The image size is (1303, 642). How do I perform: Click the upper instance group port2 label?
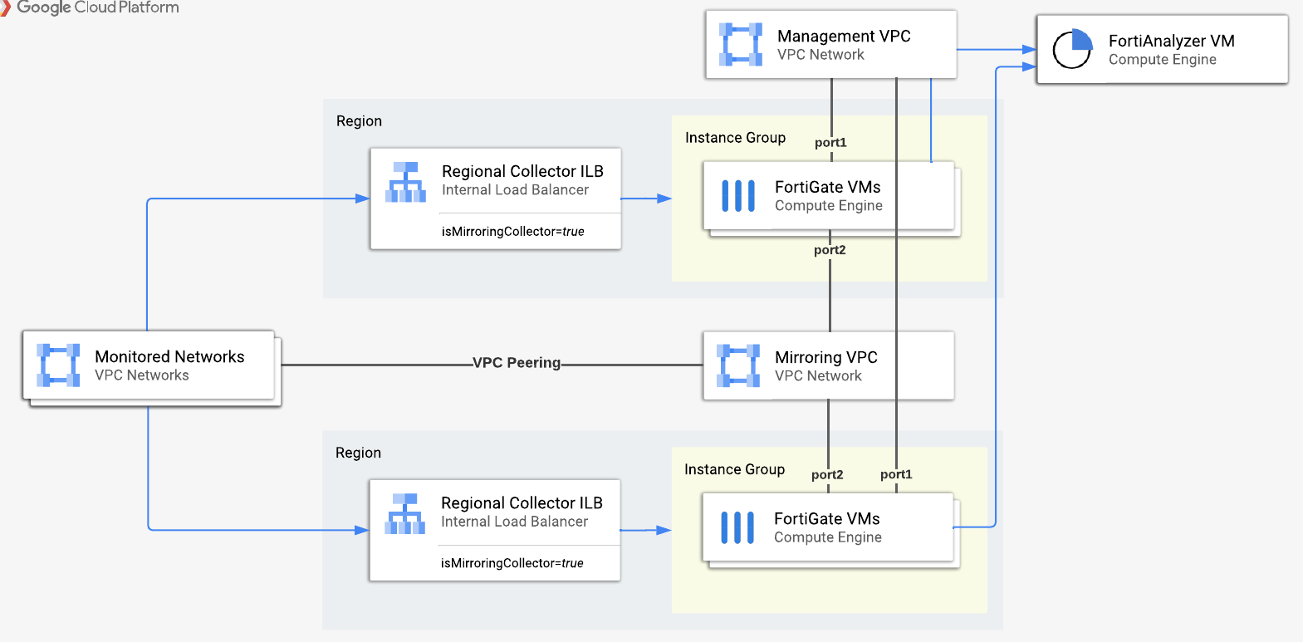pyautogui.click(x=830, y=250)
